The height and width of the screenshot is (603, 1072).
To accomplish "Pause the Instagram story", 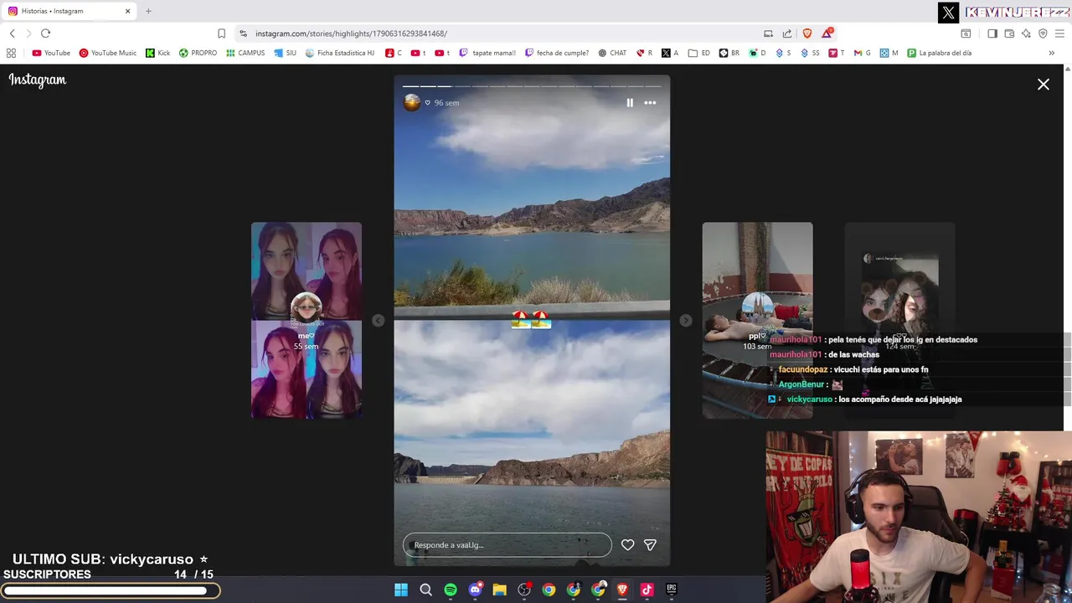I will tap(630, 103).
